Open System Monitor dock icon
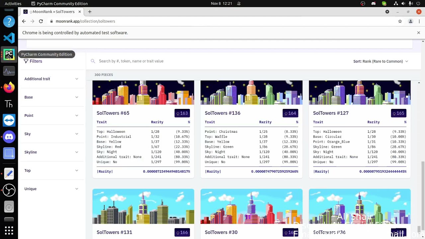The image size is (425, 239). click(9, 71)
